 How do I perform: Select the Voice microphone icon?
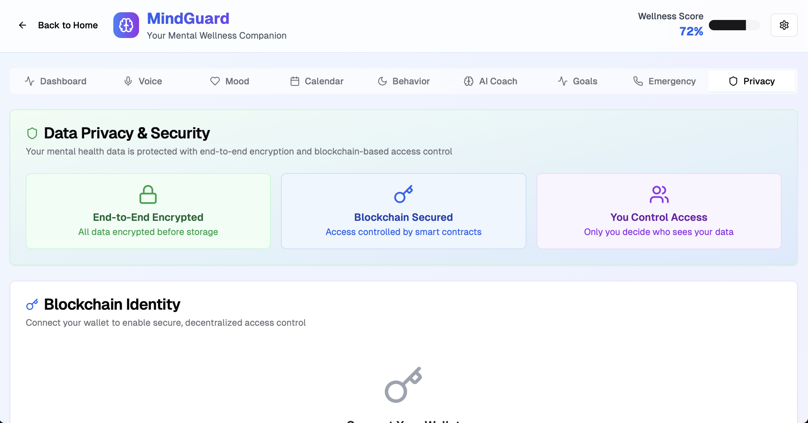[x=128, y=81]
